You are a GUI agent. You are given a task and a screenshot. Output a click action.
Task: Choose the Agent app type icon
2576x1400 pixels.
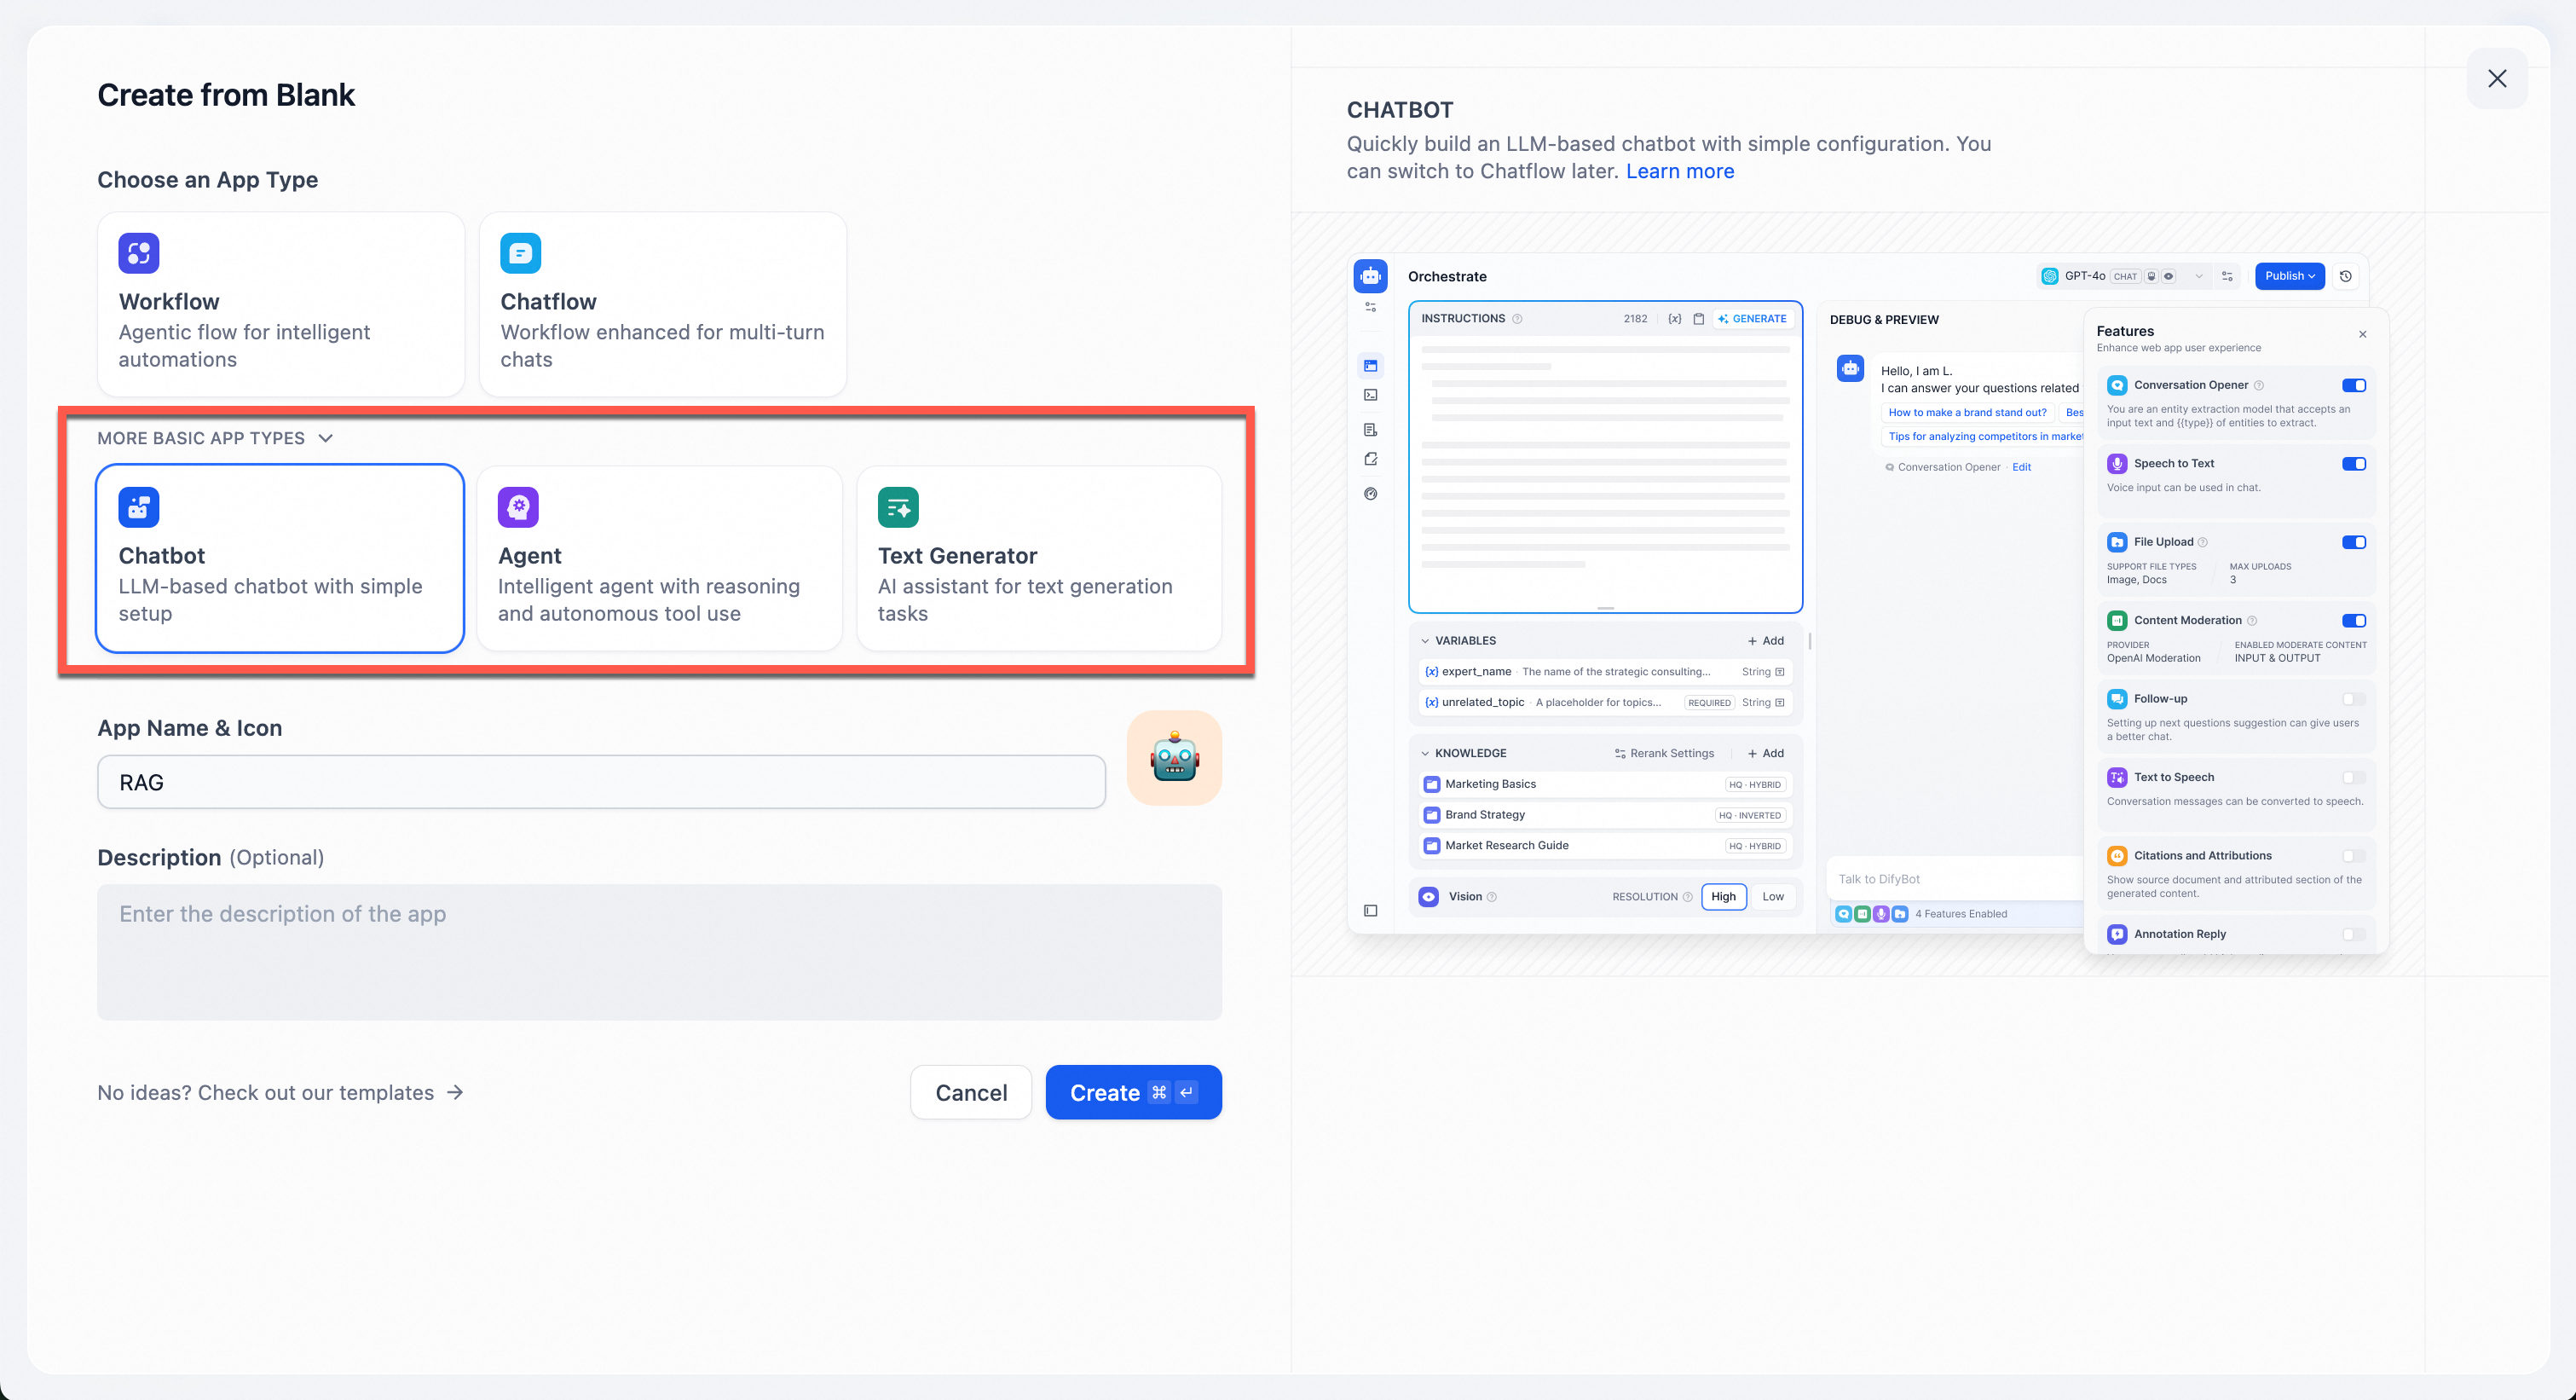518,507
